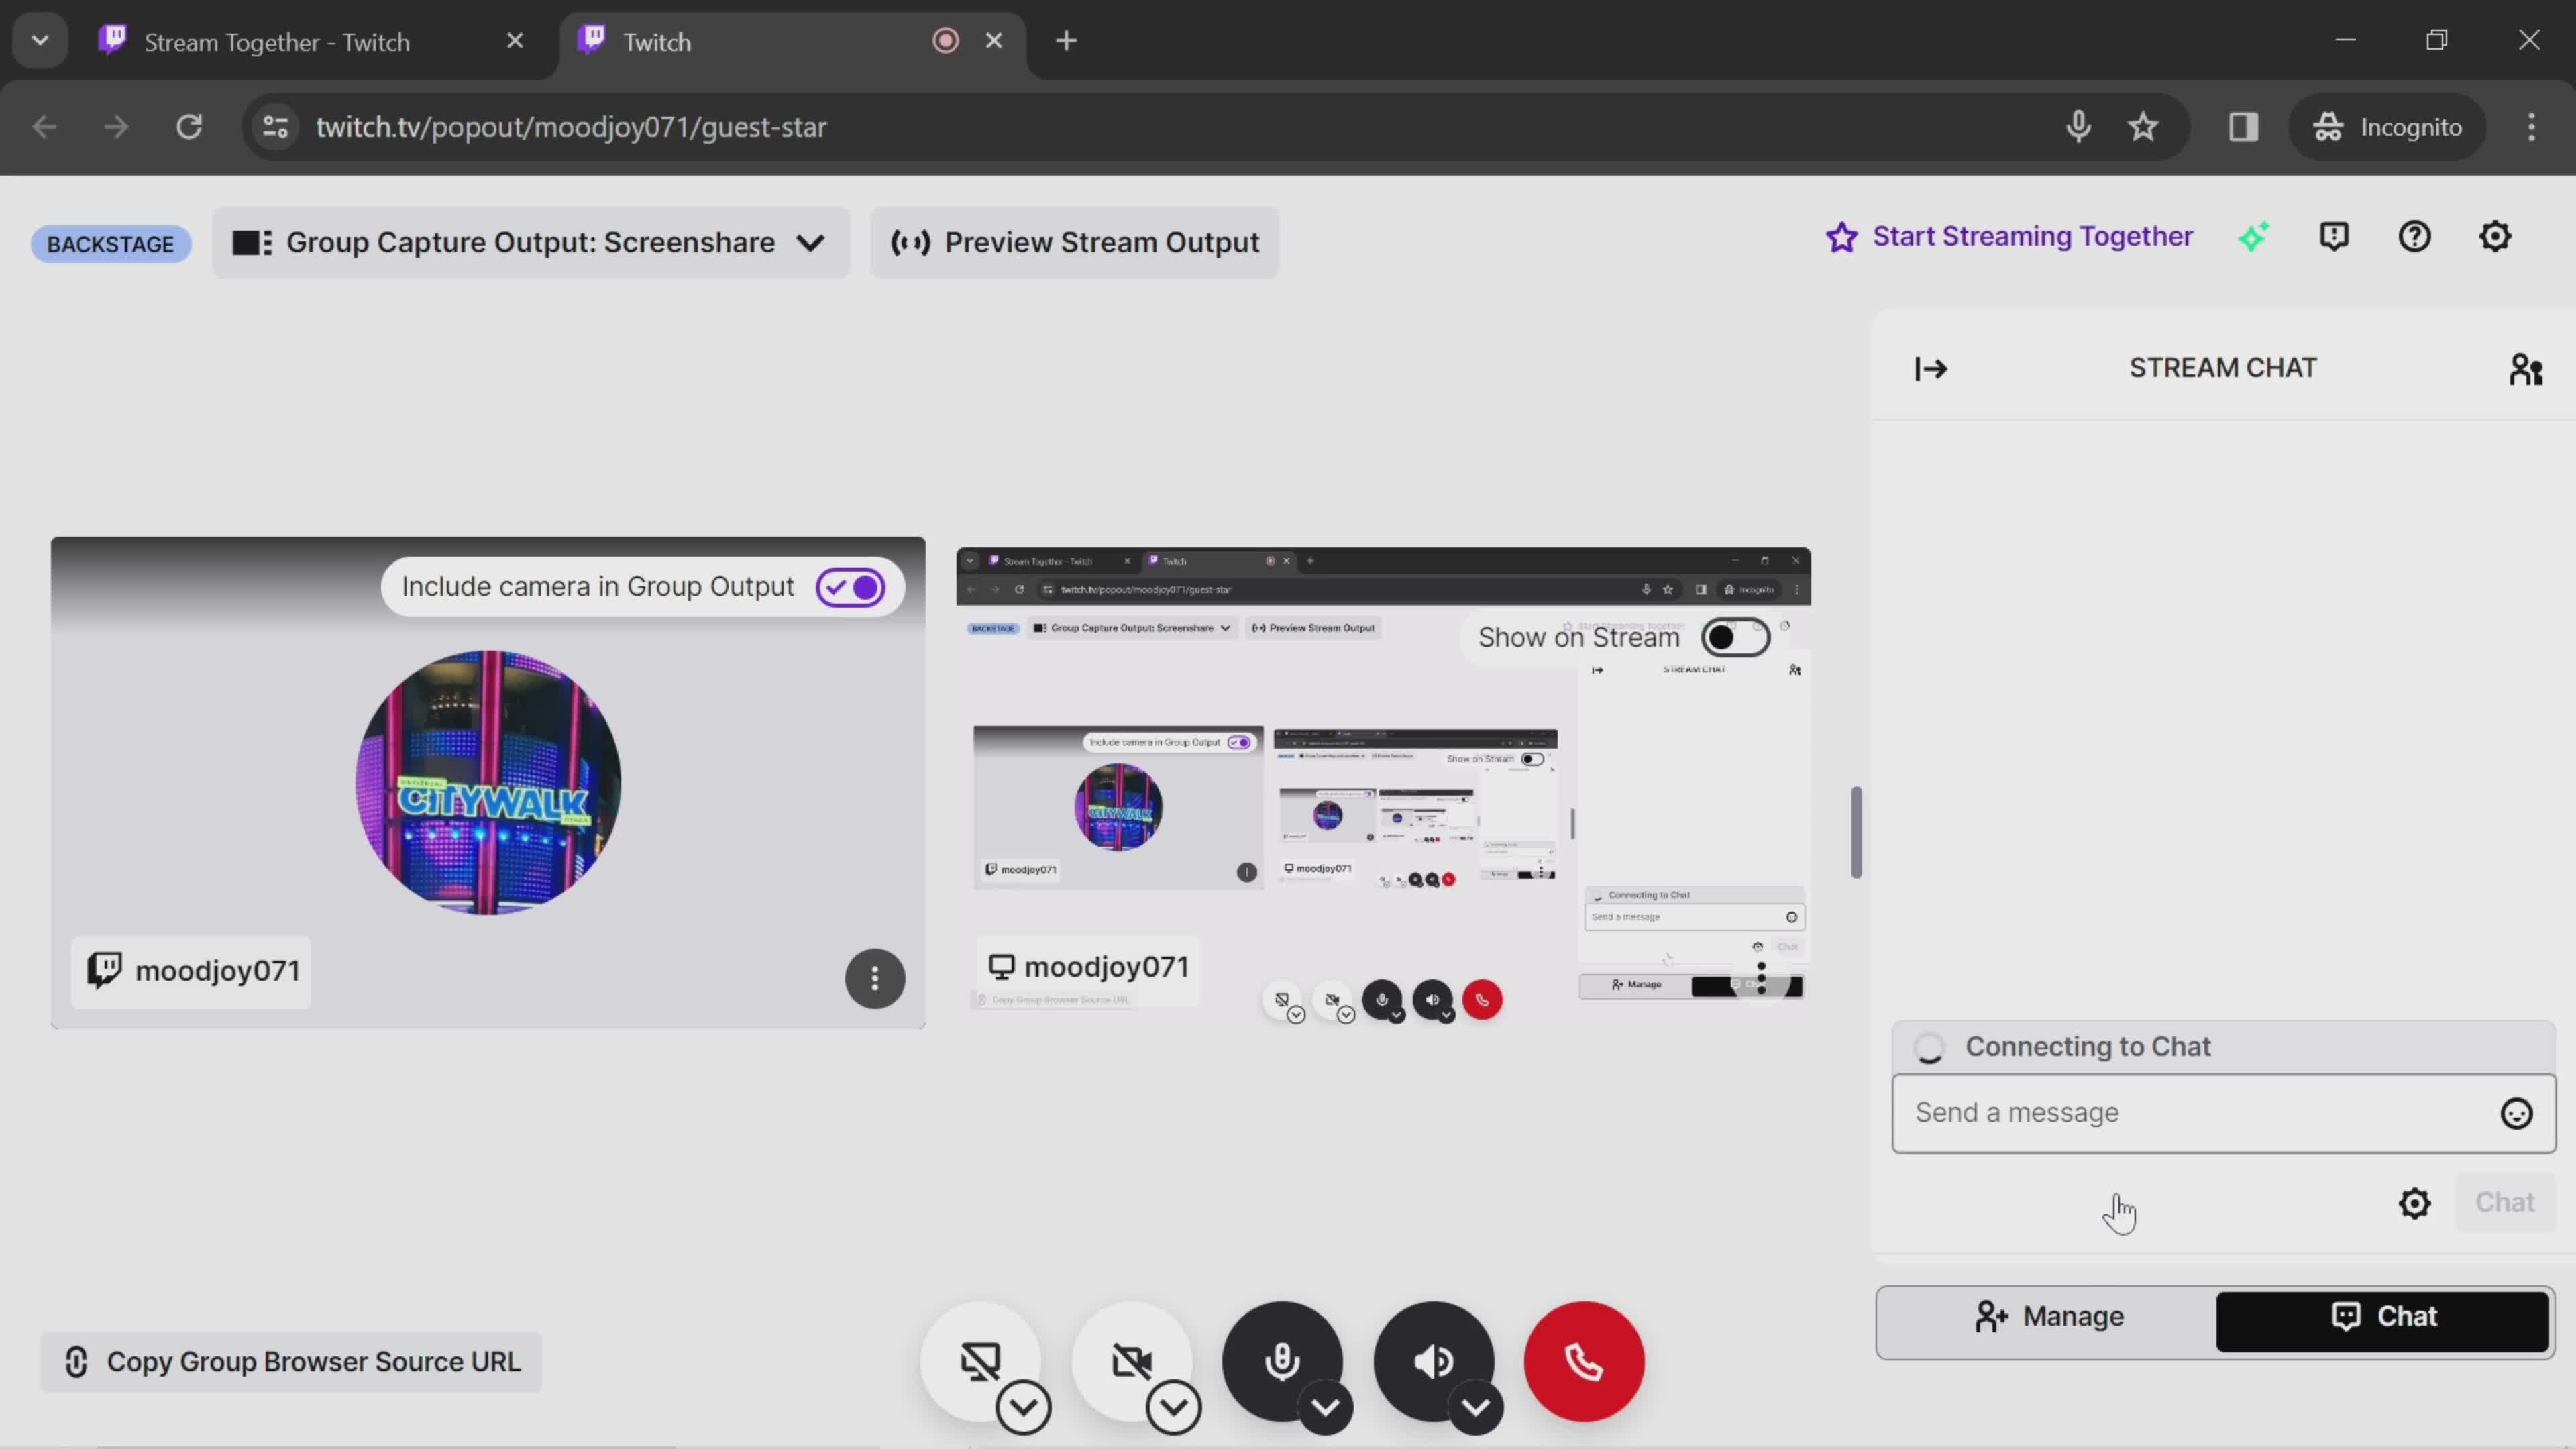Click the green sparkle icon
The width and height of the screenshot is (2576, 1449).
pyautogui.click(x=2253, y=237)
